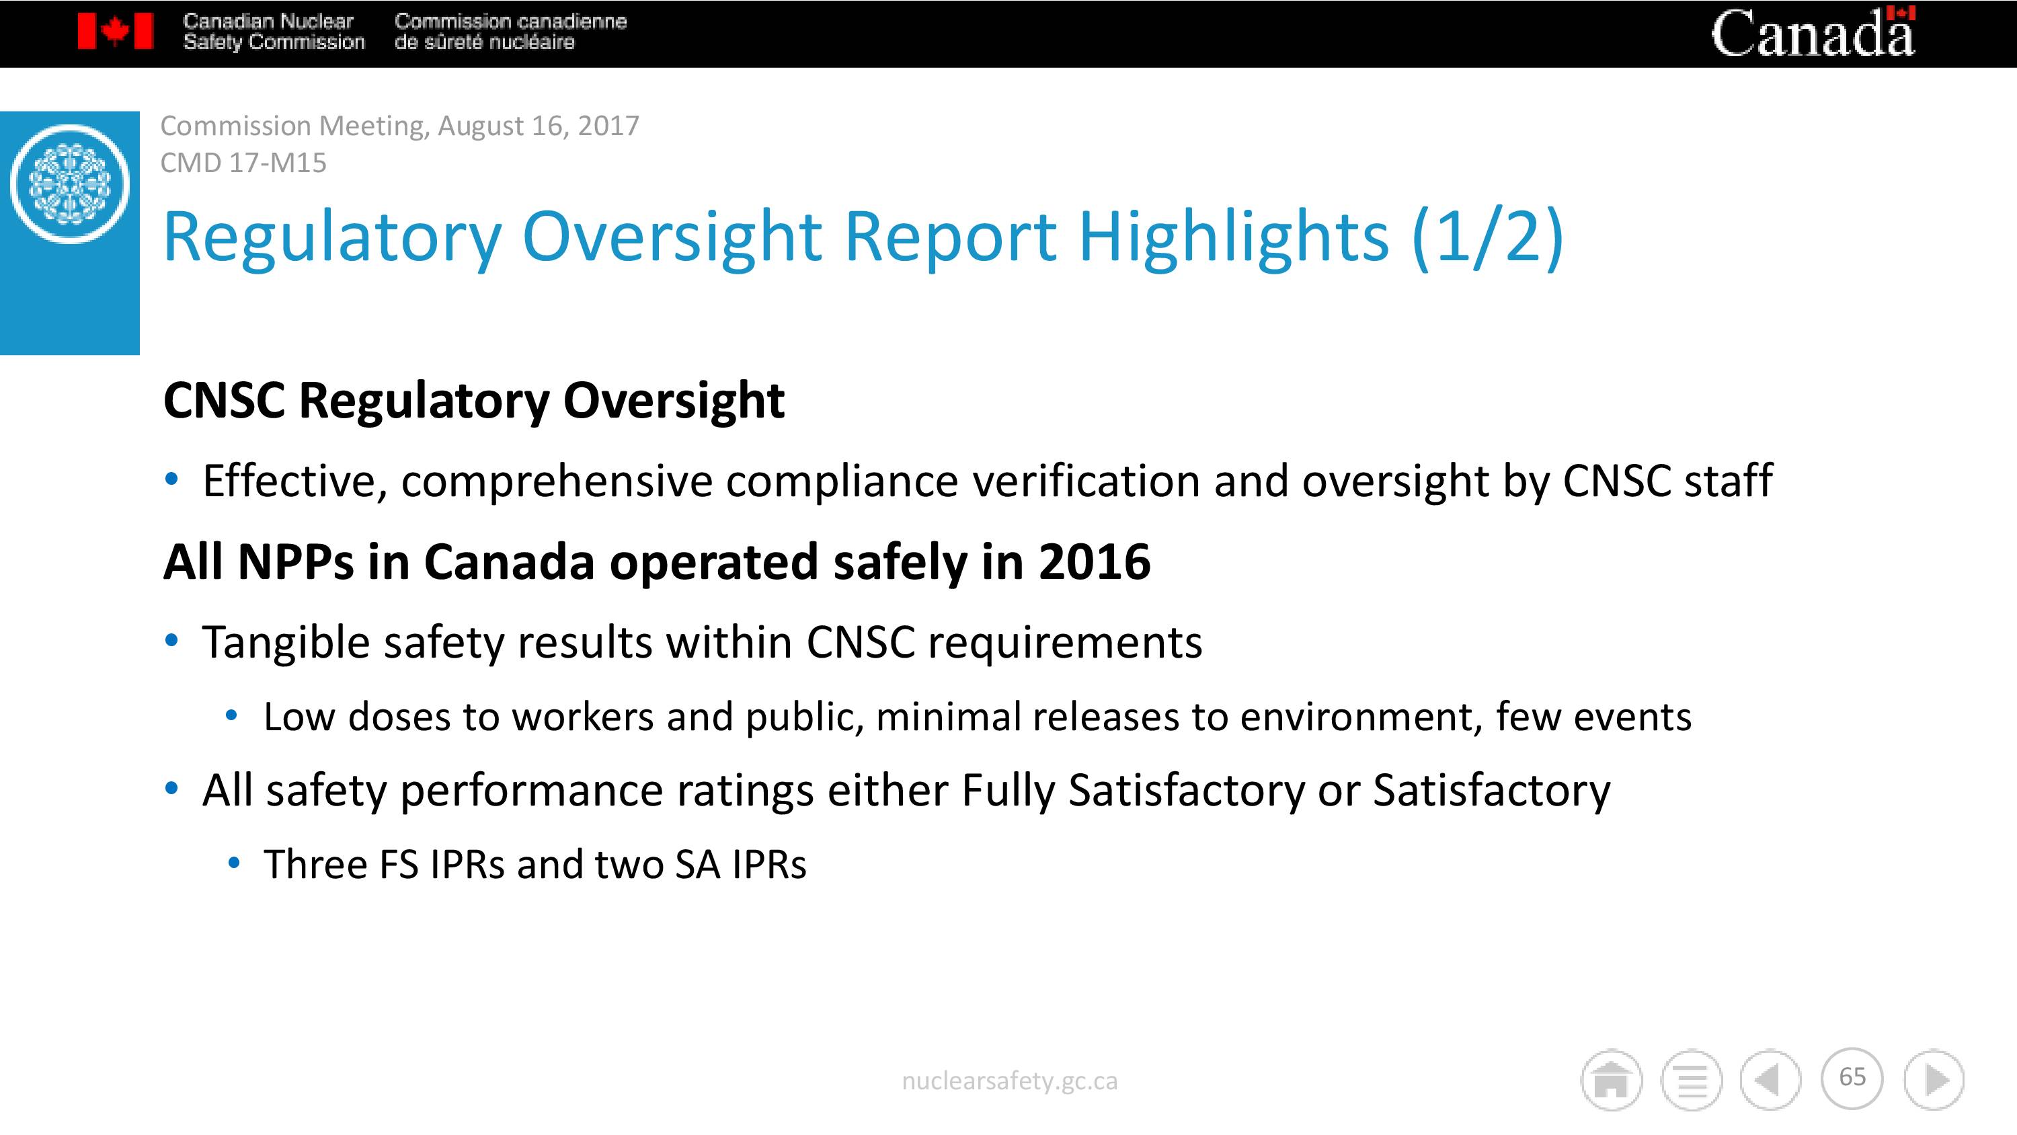Click the Canada wordmark logo
This screenshot has height=1135, width=2017.
pyautogui.click(x=1813, y=33)
